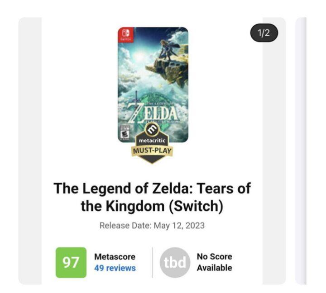Image resolution: width=326 pixels, height=293 pixels.
Task: Click the grey left edge of the card
Action: coord(30,149)
